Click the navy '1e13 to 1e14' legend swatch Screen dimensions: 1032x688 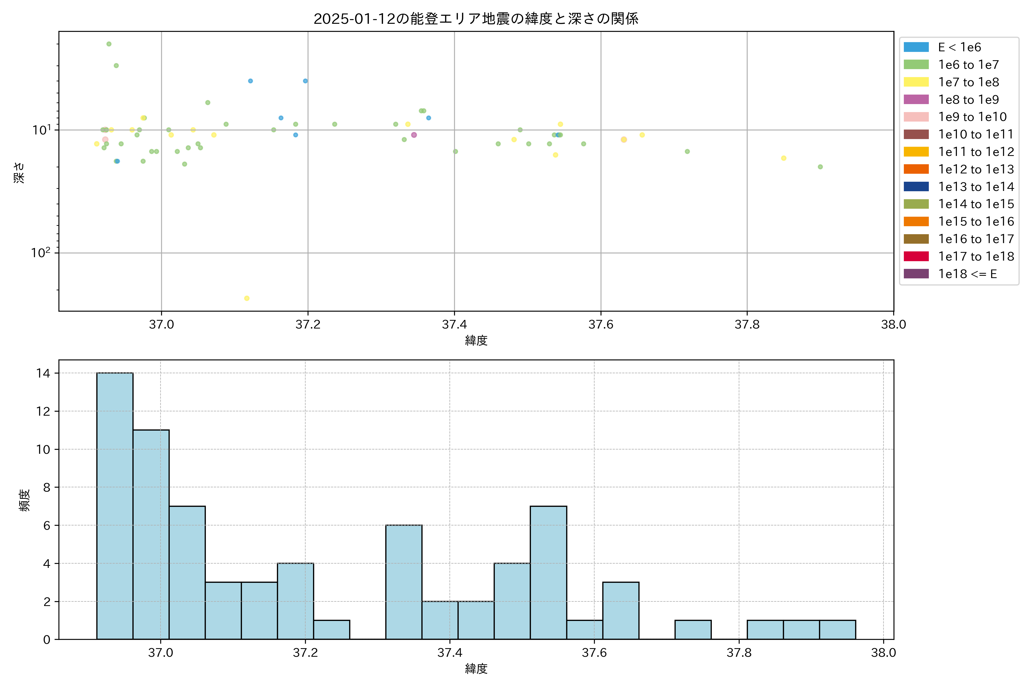click(916, 187)
